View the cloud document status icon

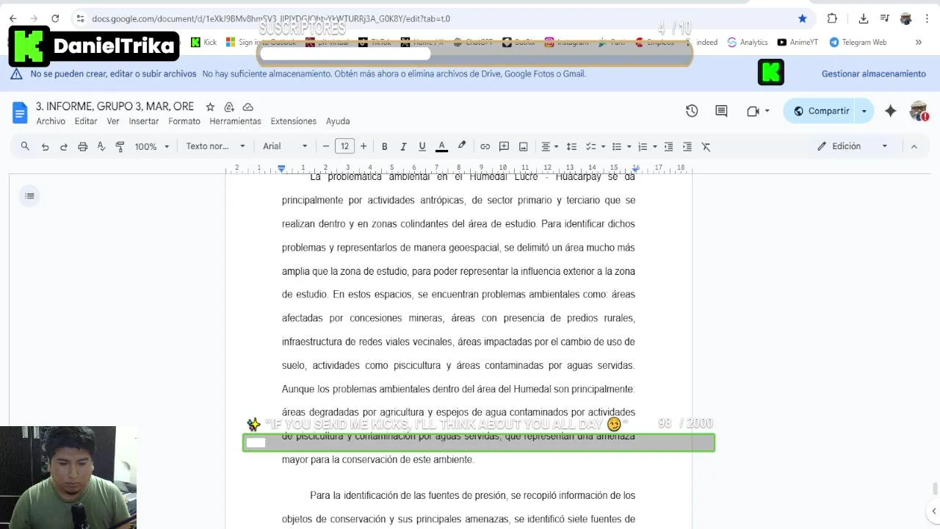(x=248, y=107)
